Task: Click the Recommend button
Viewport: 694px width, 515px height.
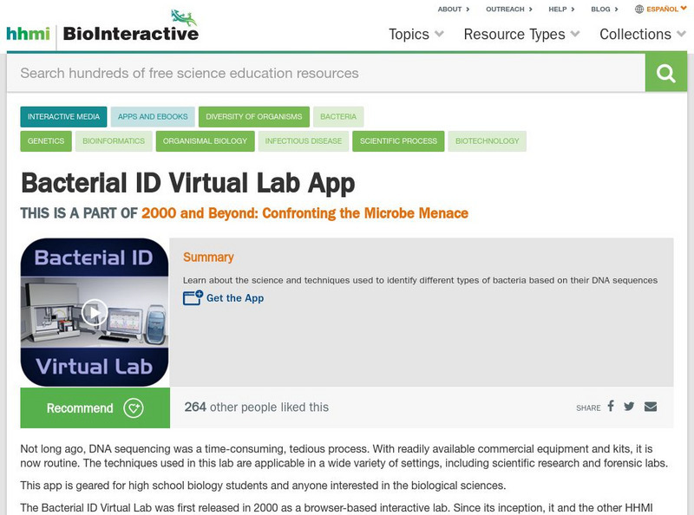Action: click(95, 408)
